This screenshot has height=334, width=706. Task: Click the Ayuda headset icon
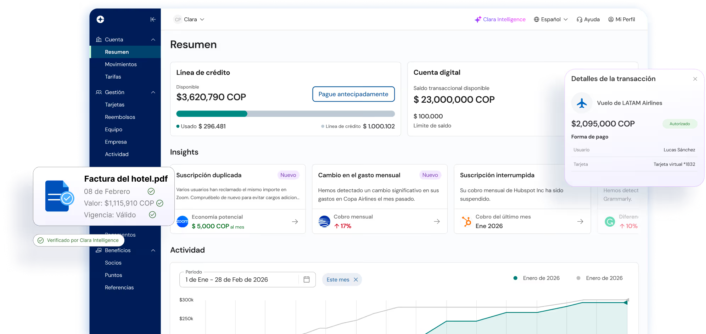coord(579,19)
